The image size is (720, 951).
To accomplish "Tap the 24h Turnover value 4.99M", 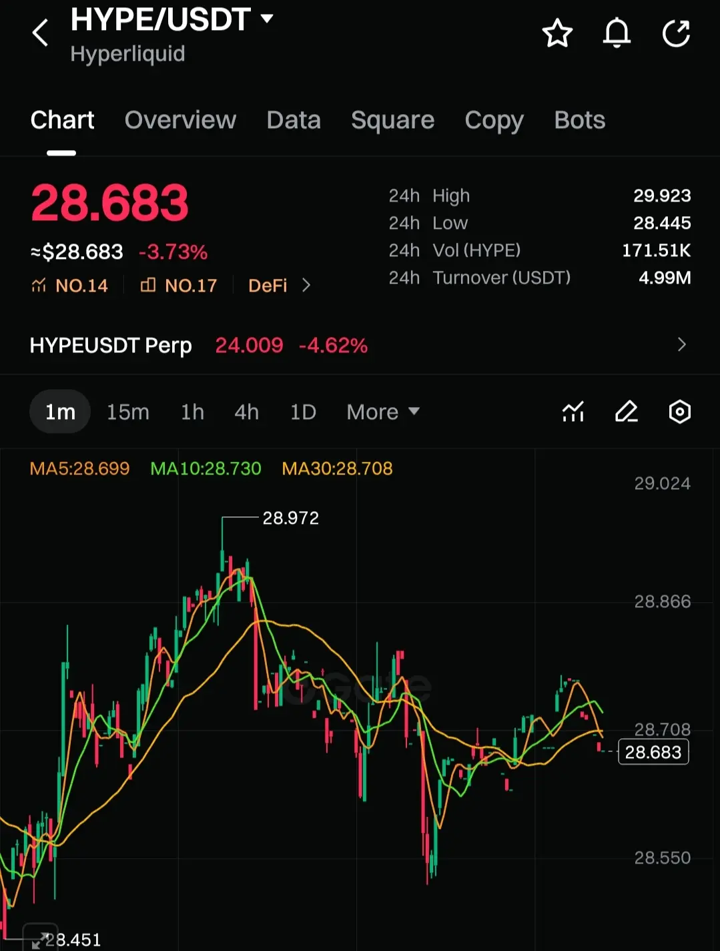I will [x=665, y=278].
